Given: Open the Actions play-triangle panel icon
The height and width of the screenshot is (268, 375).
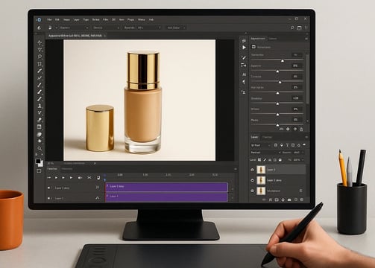Looking at the screenshot, I should (244, 47).
